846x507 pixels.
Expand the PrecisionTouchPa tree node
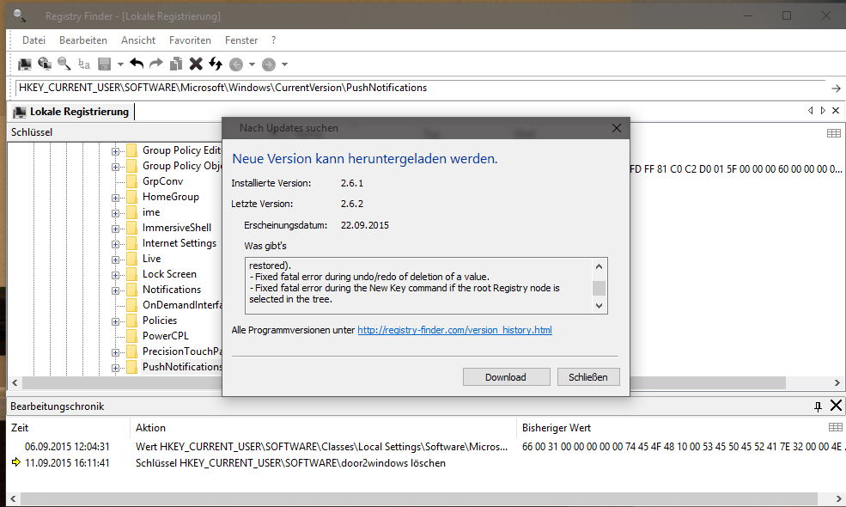point(115,352)
